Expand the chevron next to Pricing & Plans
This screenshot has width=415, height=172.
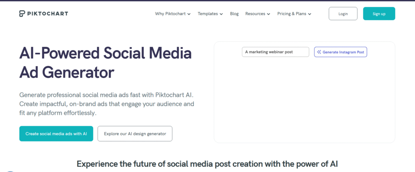[310, 14]
